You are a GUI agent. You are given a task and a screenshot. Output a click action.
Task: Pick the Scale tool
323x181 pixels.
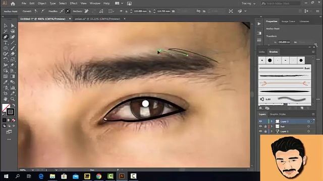tap(13, 59)
